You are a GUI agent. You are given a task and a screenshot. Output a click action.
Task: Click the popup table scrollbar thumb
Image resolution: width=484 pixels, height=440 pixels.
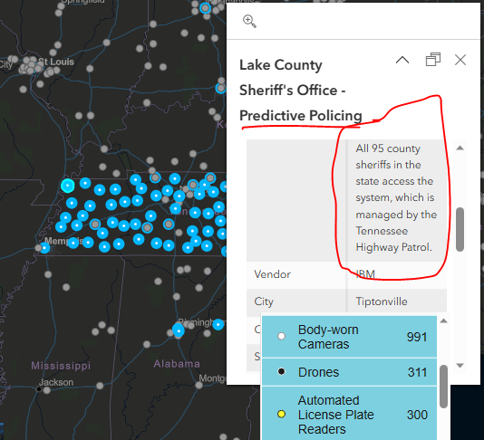point(460,229)
